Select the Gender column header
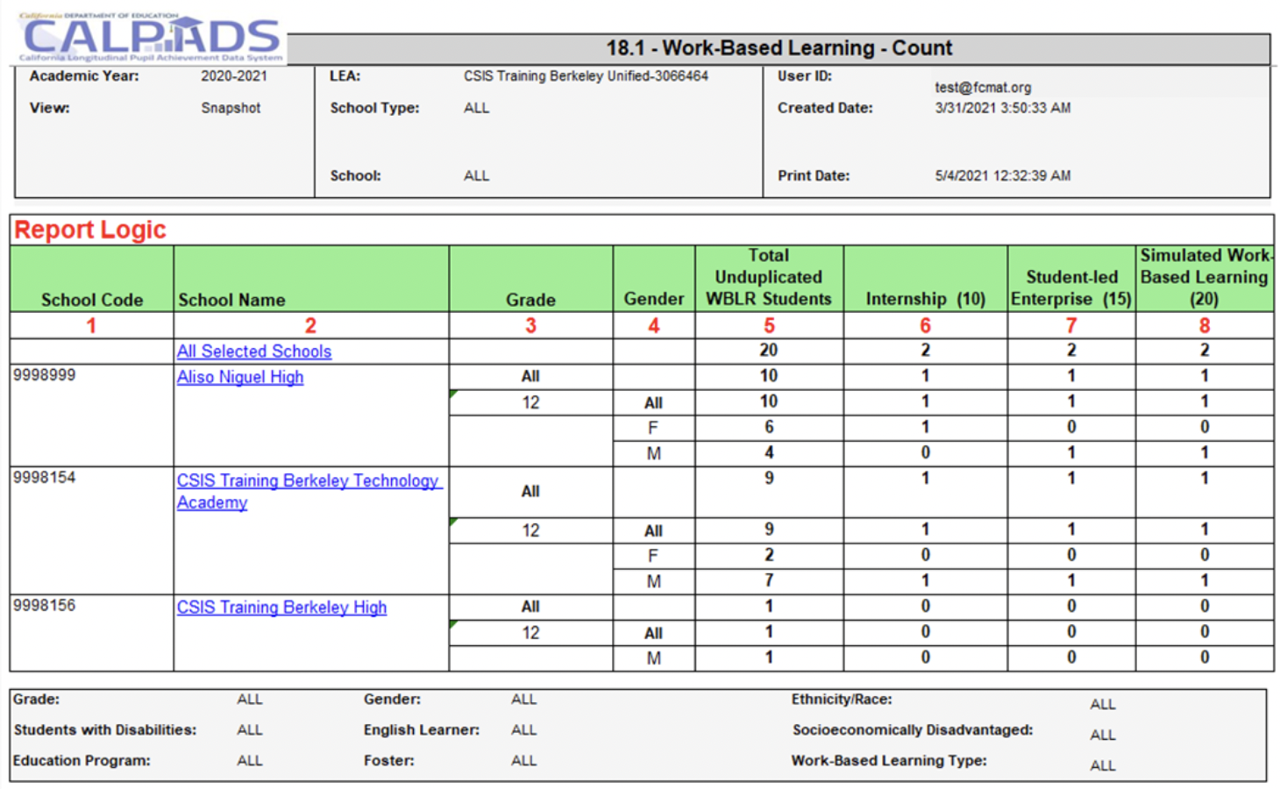Screen dimensions: 1280x789 click(x=653, y=299)
